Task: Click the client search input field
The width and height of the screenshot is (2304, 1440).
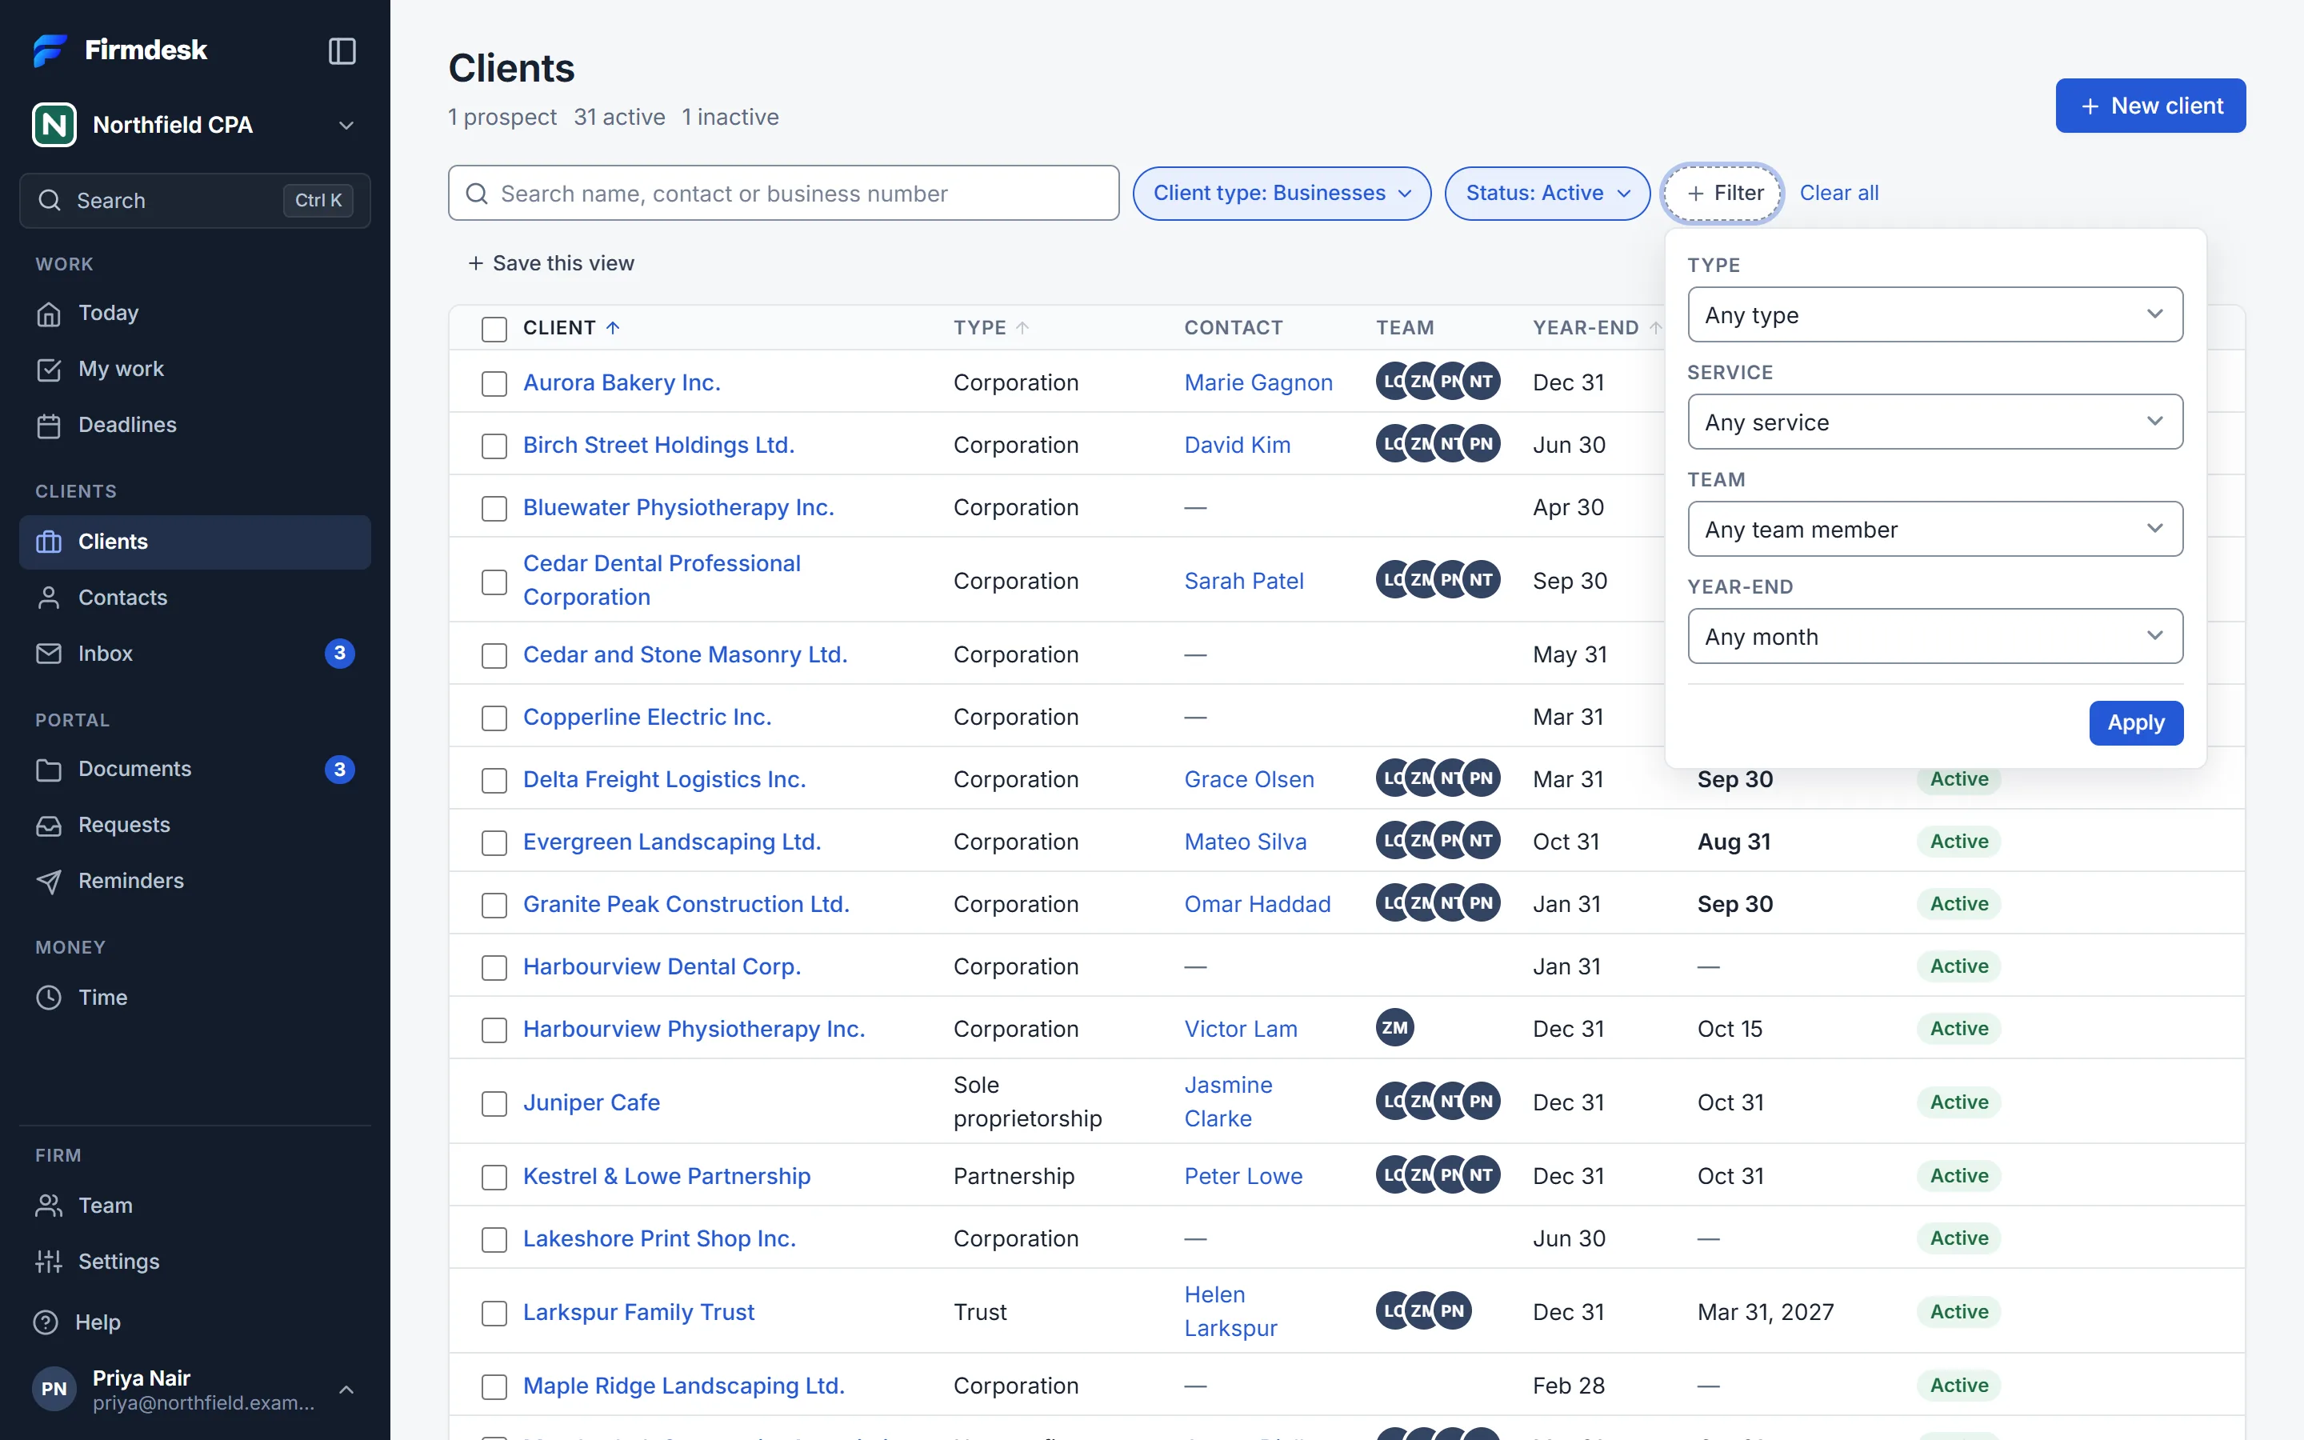Action: coord(783,194)
